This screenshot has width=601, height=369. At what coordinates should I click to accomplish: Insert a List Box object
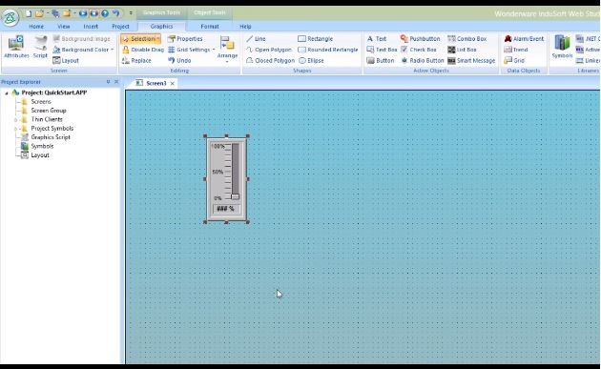pos(462,50)
